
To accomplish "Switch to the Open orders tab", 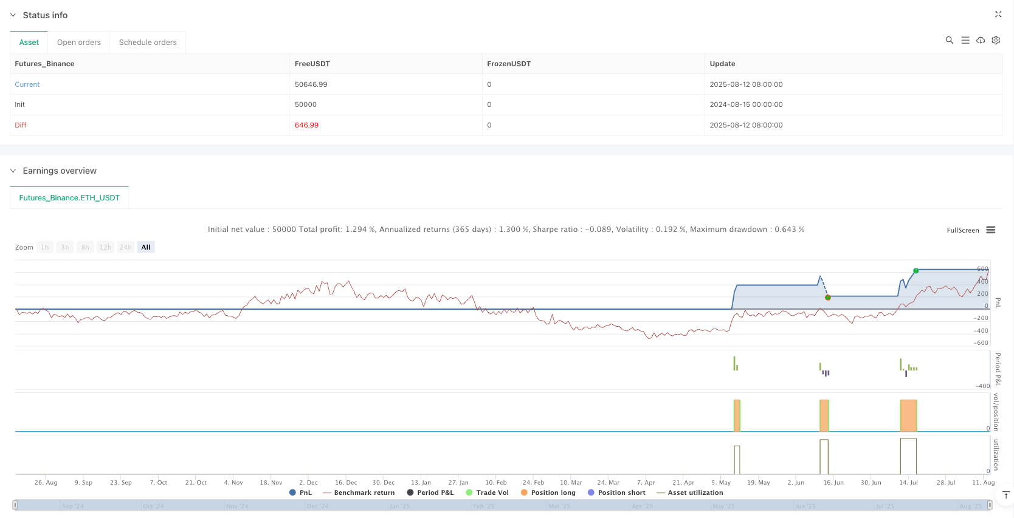I will [x=79, y=43].
